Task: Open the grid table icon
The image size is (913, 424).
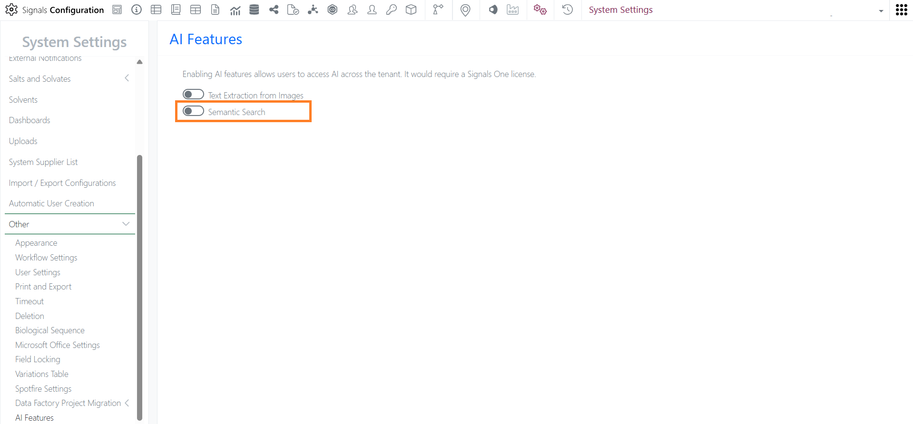Action: point(196,10)
